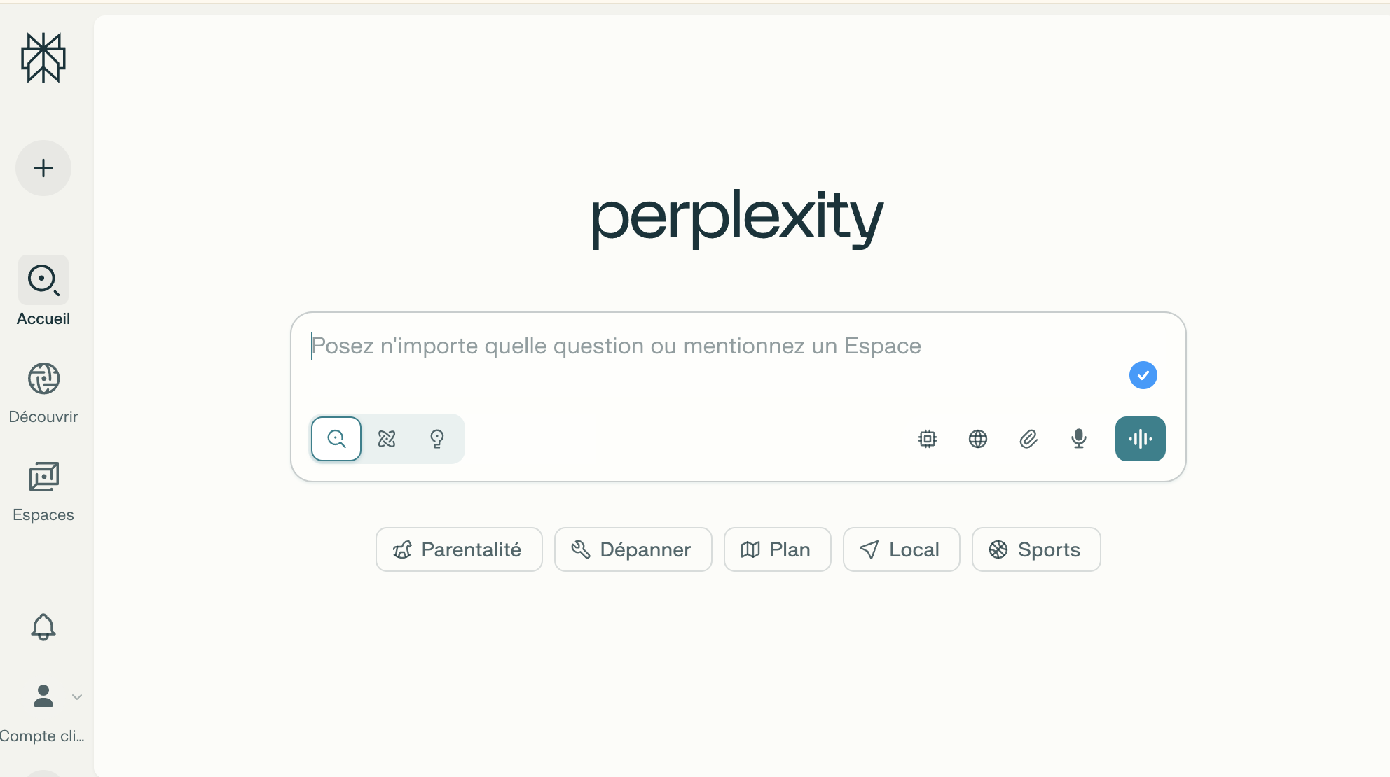Open Espaces section in sidebar
This screenshot has width=1390, height=777.
[x=43, y=490]
